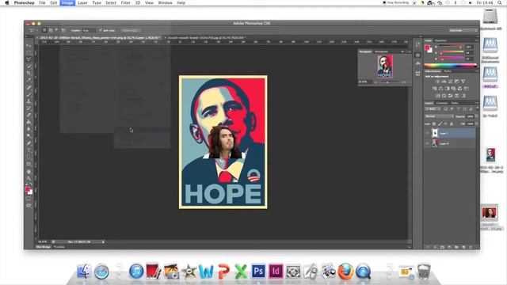Open the Filter menu
This screenshot has width=507, height=285.
point(125,3)
